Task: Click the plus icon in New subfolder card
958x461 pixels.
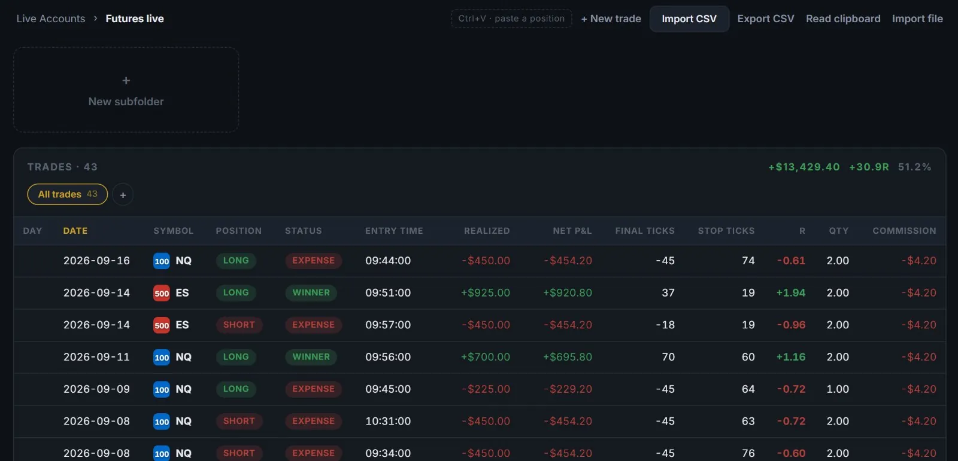Action: (126, 81)
